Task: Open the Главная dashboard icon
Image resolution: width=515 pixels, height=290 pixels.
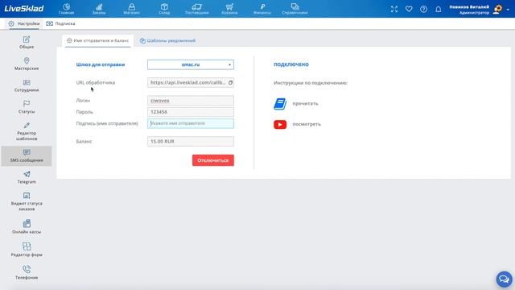Action: click(66, 9)
